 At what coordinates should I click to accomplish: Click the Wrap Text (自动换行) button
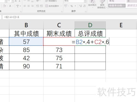click(51, 1)
